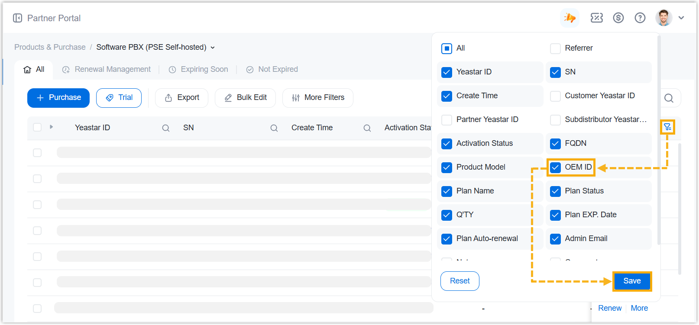Open the coupon ticket icon in header

596,18
